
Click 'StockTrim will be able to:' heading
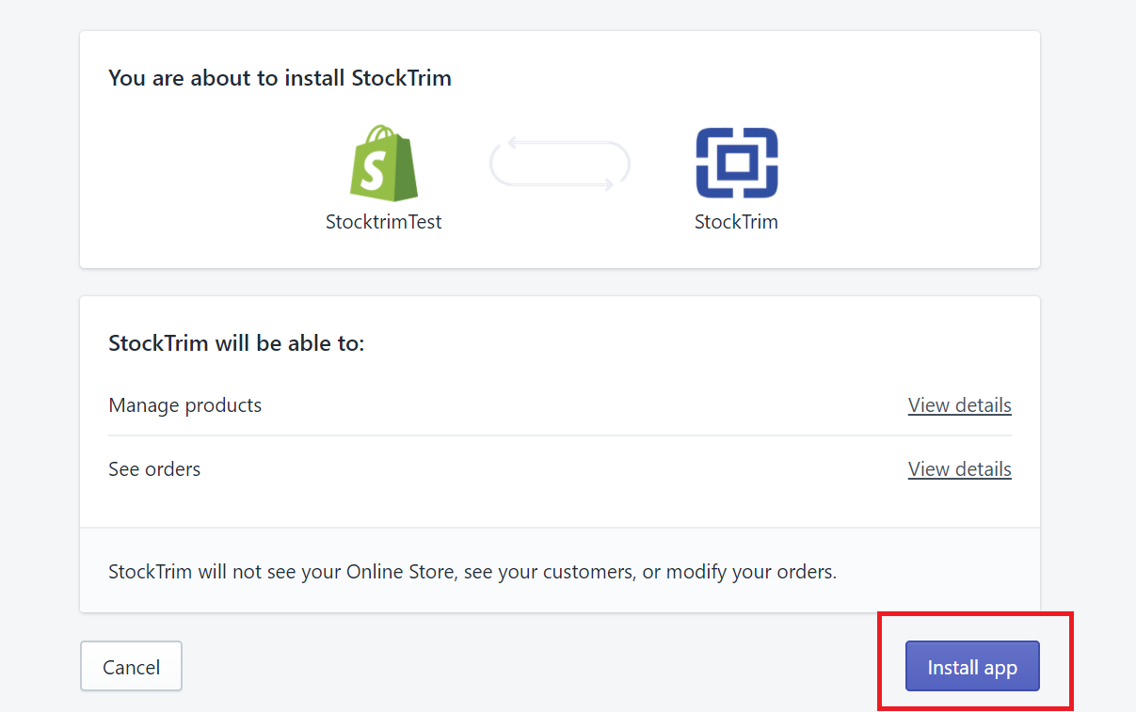pos(236,343)
